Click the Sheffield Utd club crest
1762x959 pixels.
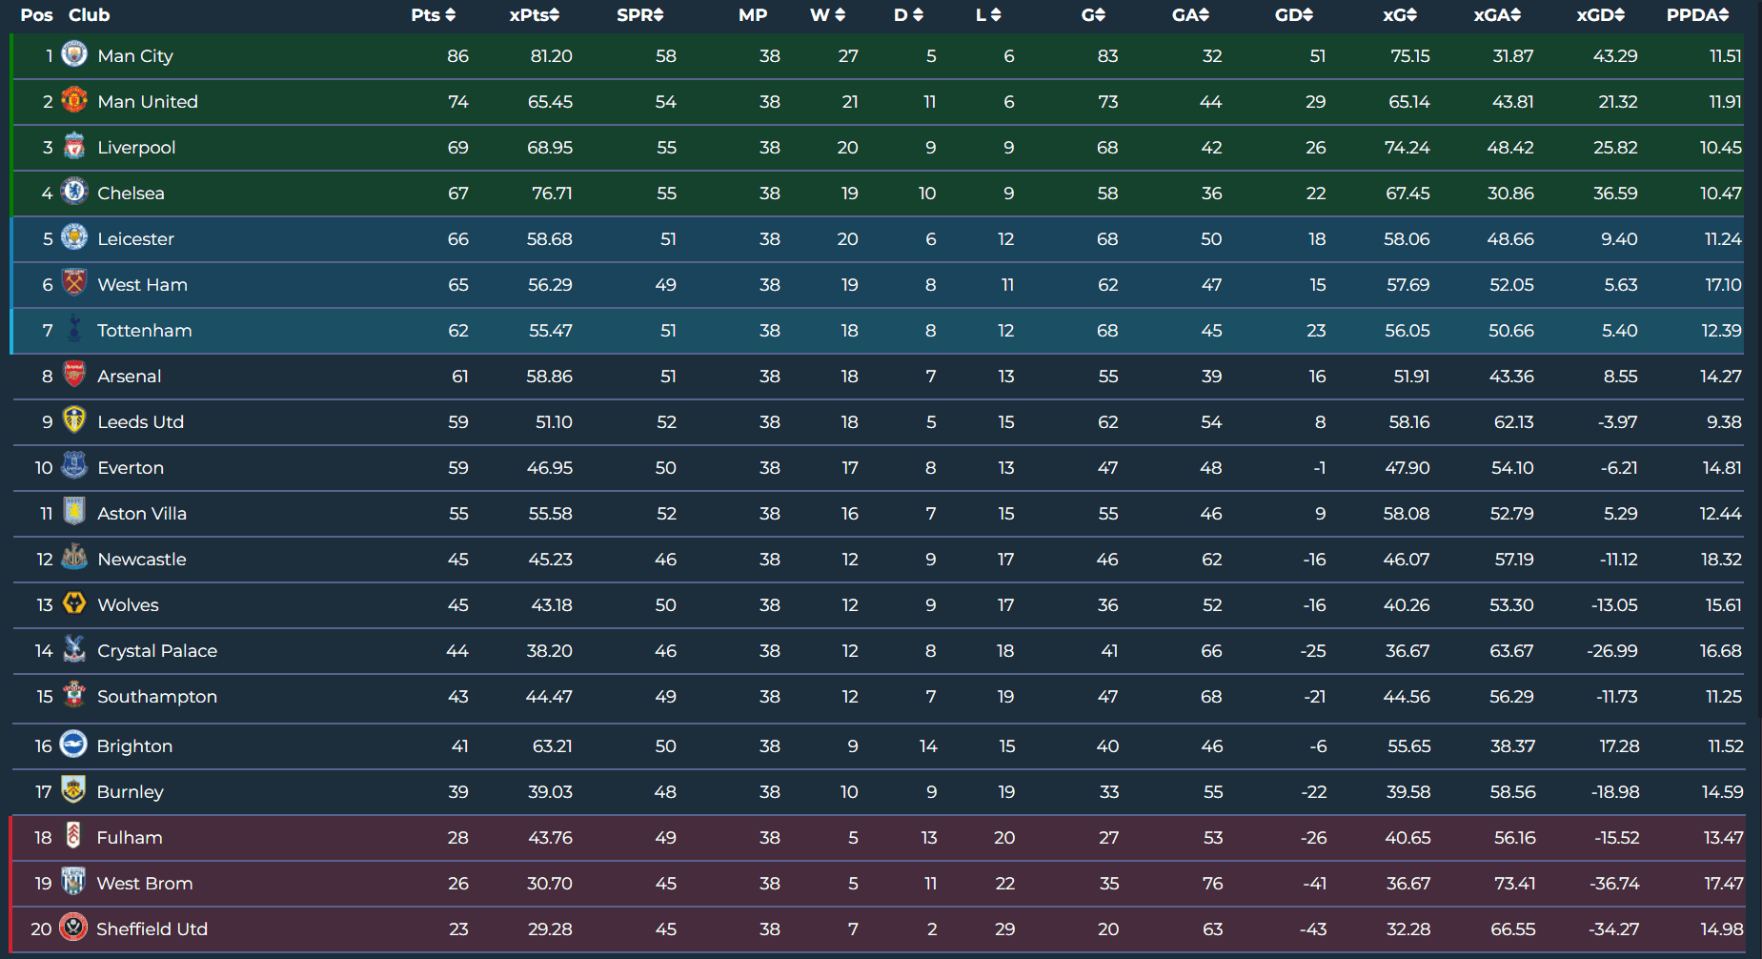click(73, 928)
